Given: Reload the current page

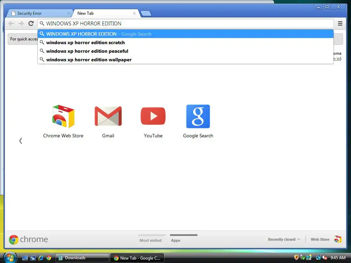Looking at the screenshot, I should pos(31,24).
